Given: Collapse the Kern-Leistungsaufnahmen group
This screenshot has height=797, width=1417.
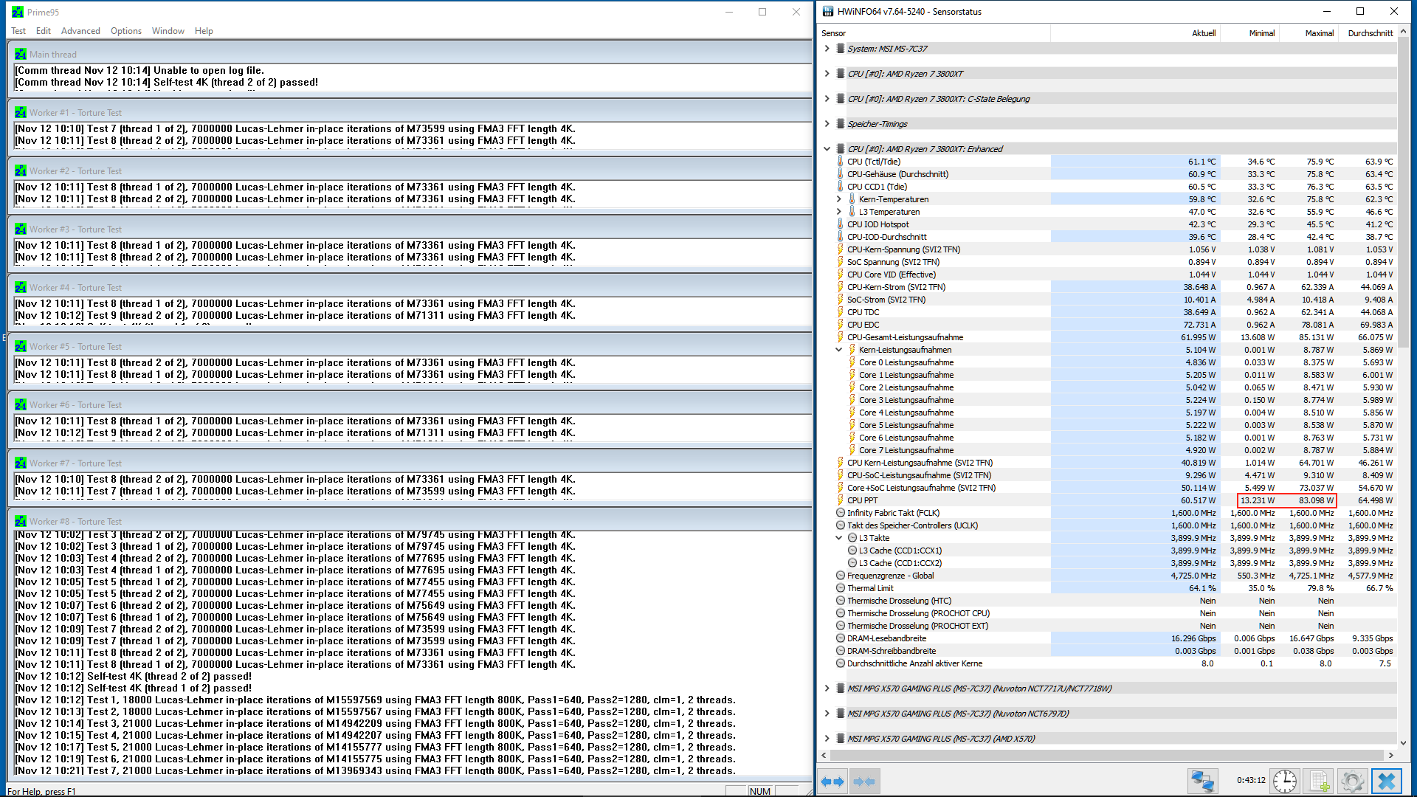Looking at the screenshot, I should [838, 350].
